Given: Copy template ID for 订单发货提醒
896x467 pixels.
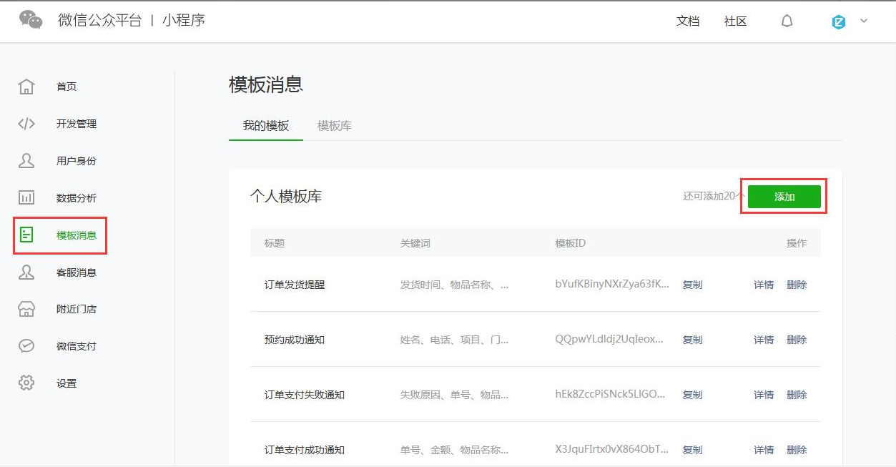Looking at the screenshot, I should pyautogui.click(x=692, y=285).
